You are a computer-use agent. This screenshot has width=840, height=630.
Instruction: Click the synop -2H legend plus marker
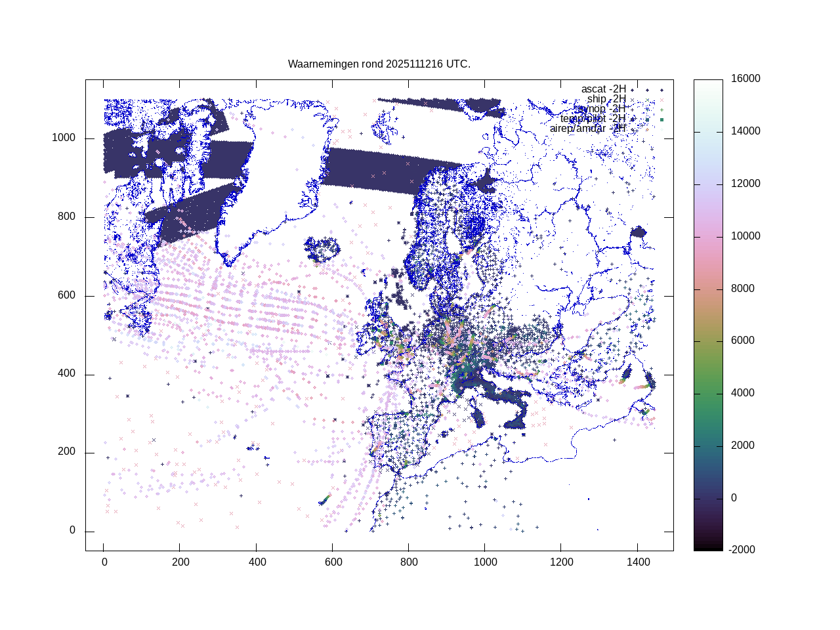(x=632, y=110)
